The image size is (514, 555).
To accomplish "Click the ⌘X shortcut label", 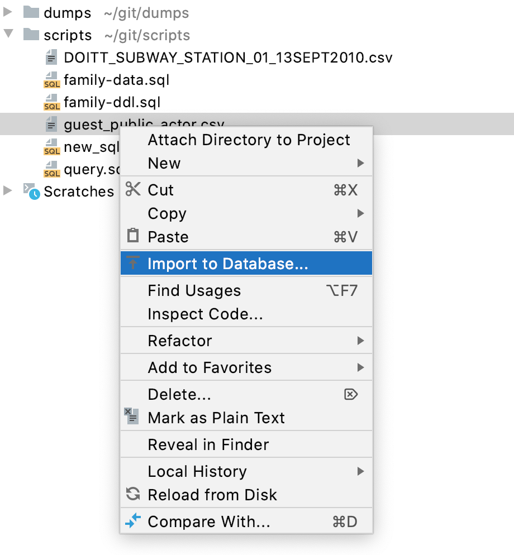I will pos(345,190).
